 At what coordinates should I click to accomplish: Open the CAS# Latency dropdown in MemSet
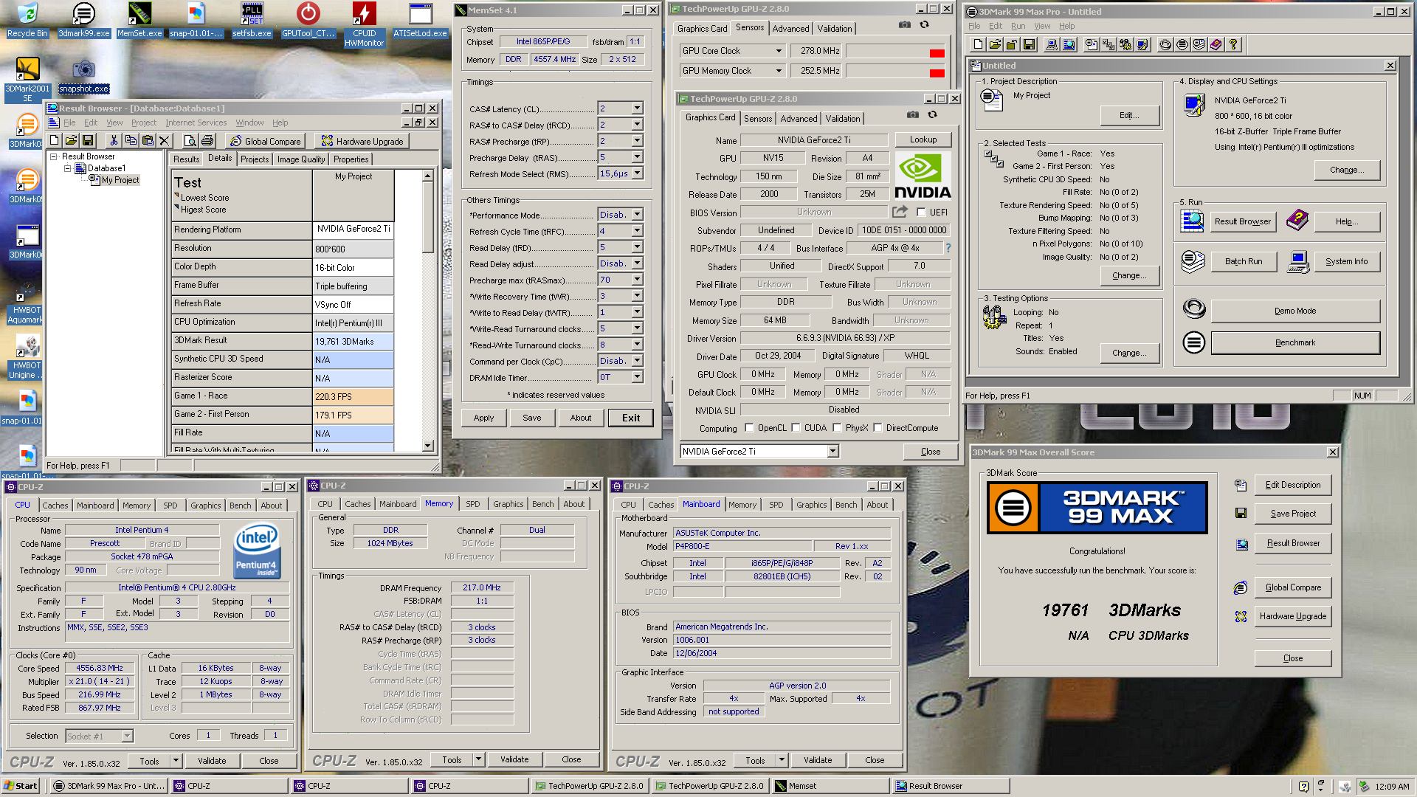(x=637, y=108)
